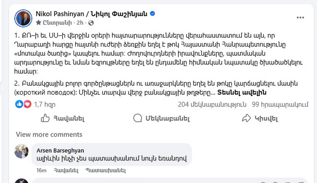Click the Arsen Barseghyan commenter name
Screen dimensions: 317x183
[60, 151]
